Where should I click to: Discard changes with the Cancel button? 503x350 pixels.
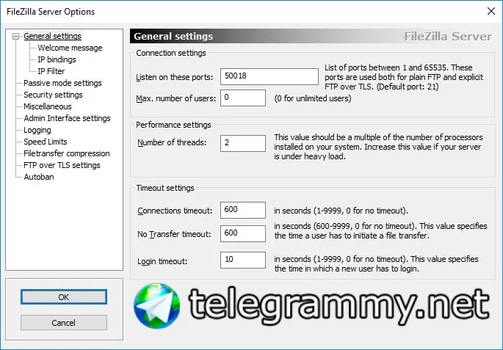pos(63,322)
